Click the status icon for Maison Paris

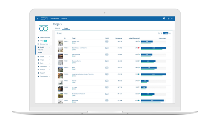pyautogui.click(x=107, y=42)
